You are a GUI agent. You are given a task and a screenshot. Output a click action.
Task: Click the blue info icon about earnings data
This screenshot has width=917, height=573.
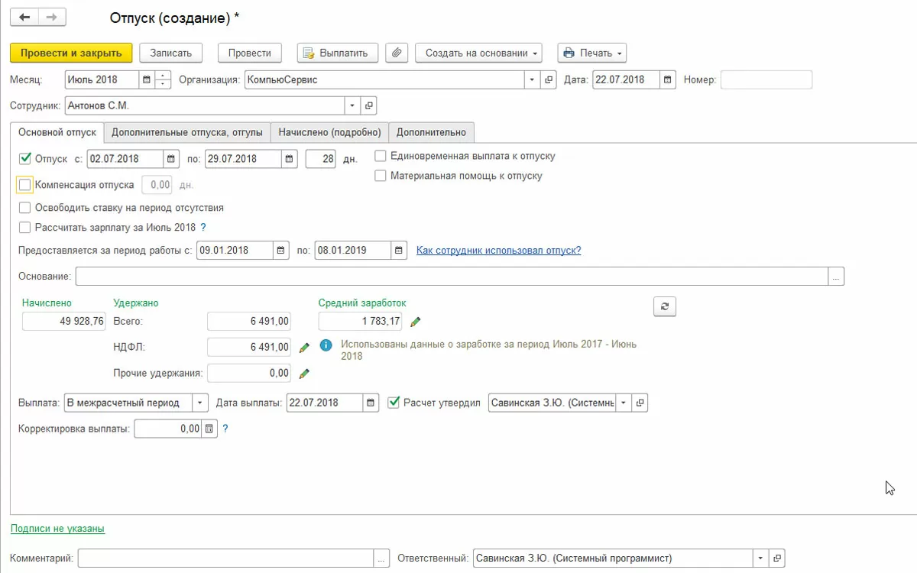[x=326, y=345]
